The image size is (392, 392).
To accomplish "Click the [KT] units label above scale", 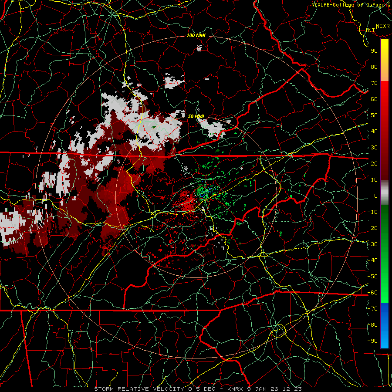I will click(x=372, y=30).
